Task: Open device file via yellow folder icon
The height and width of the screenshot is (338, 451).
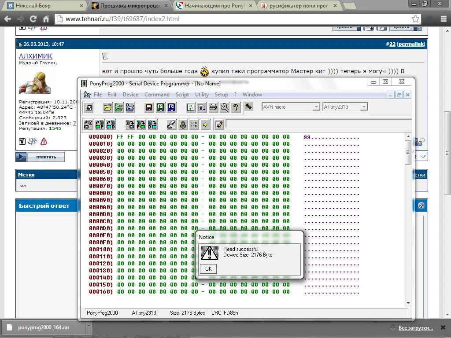Action: pyautogui.click(x=107, y=107)
